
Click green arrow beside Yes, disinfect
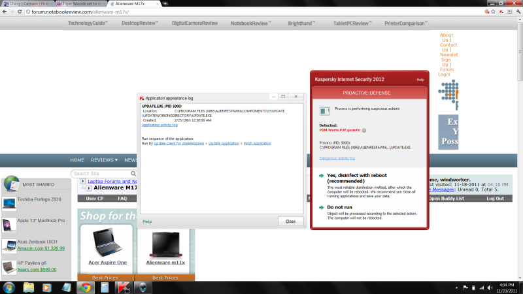(x=321, y=176)
